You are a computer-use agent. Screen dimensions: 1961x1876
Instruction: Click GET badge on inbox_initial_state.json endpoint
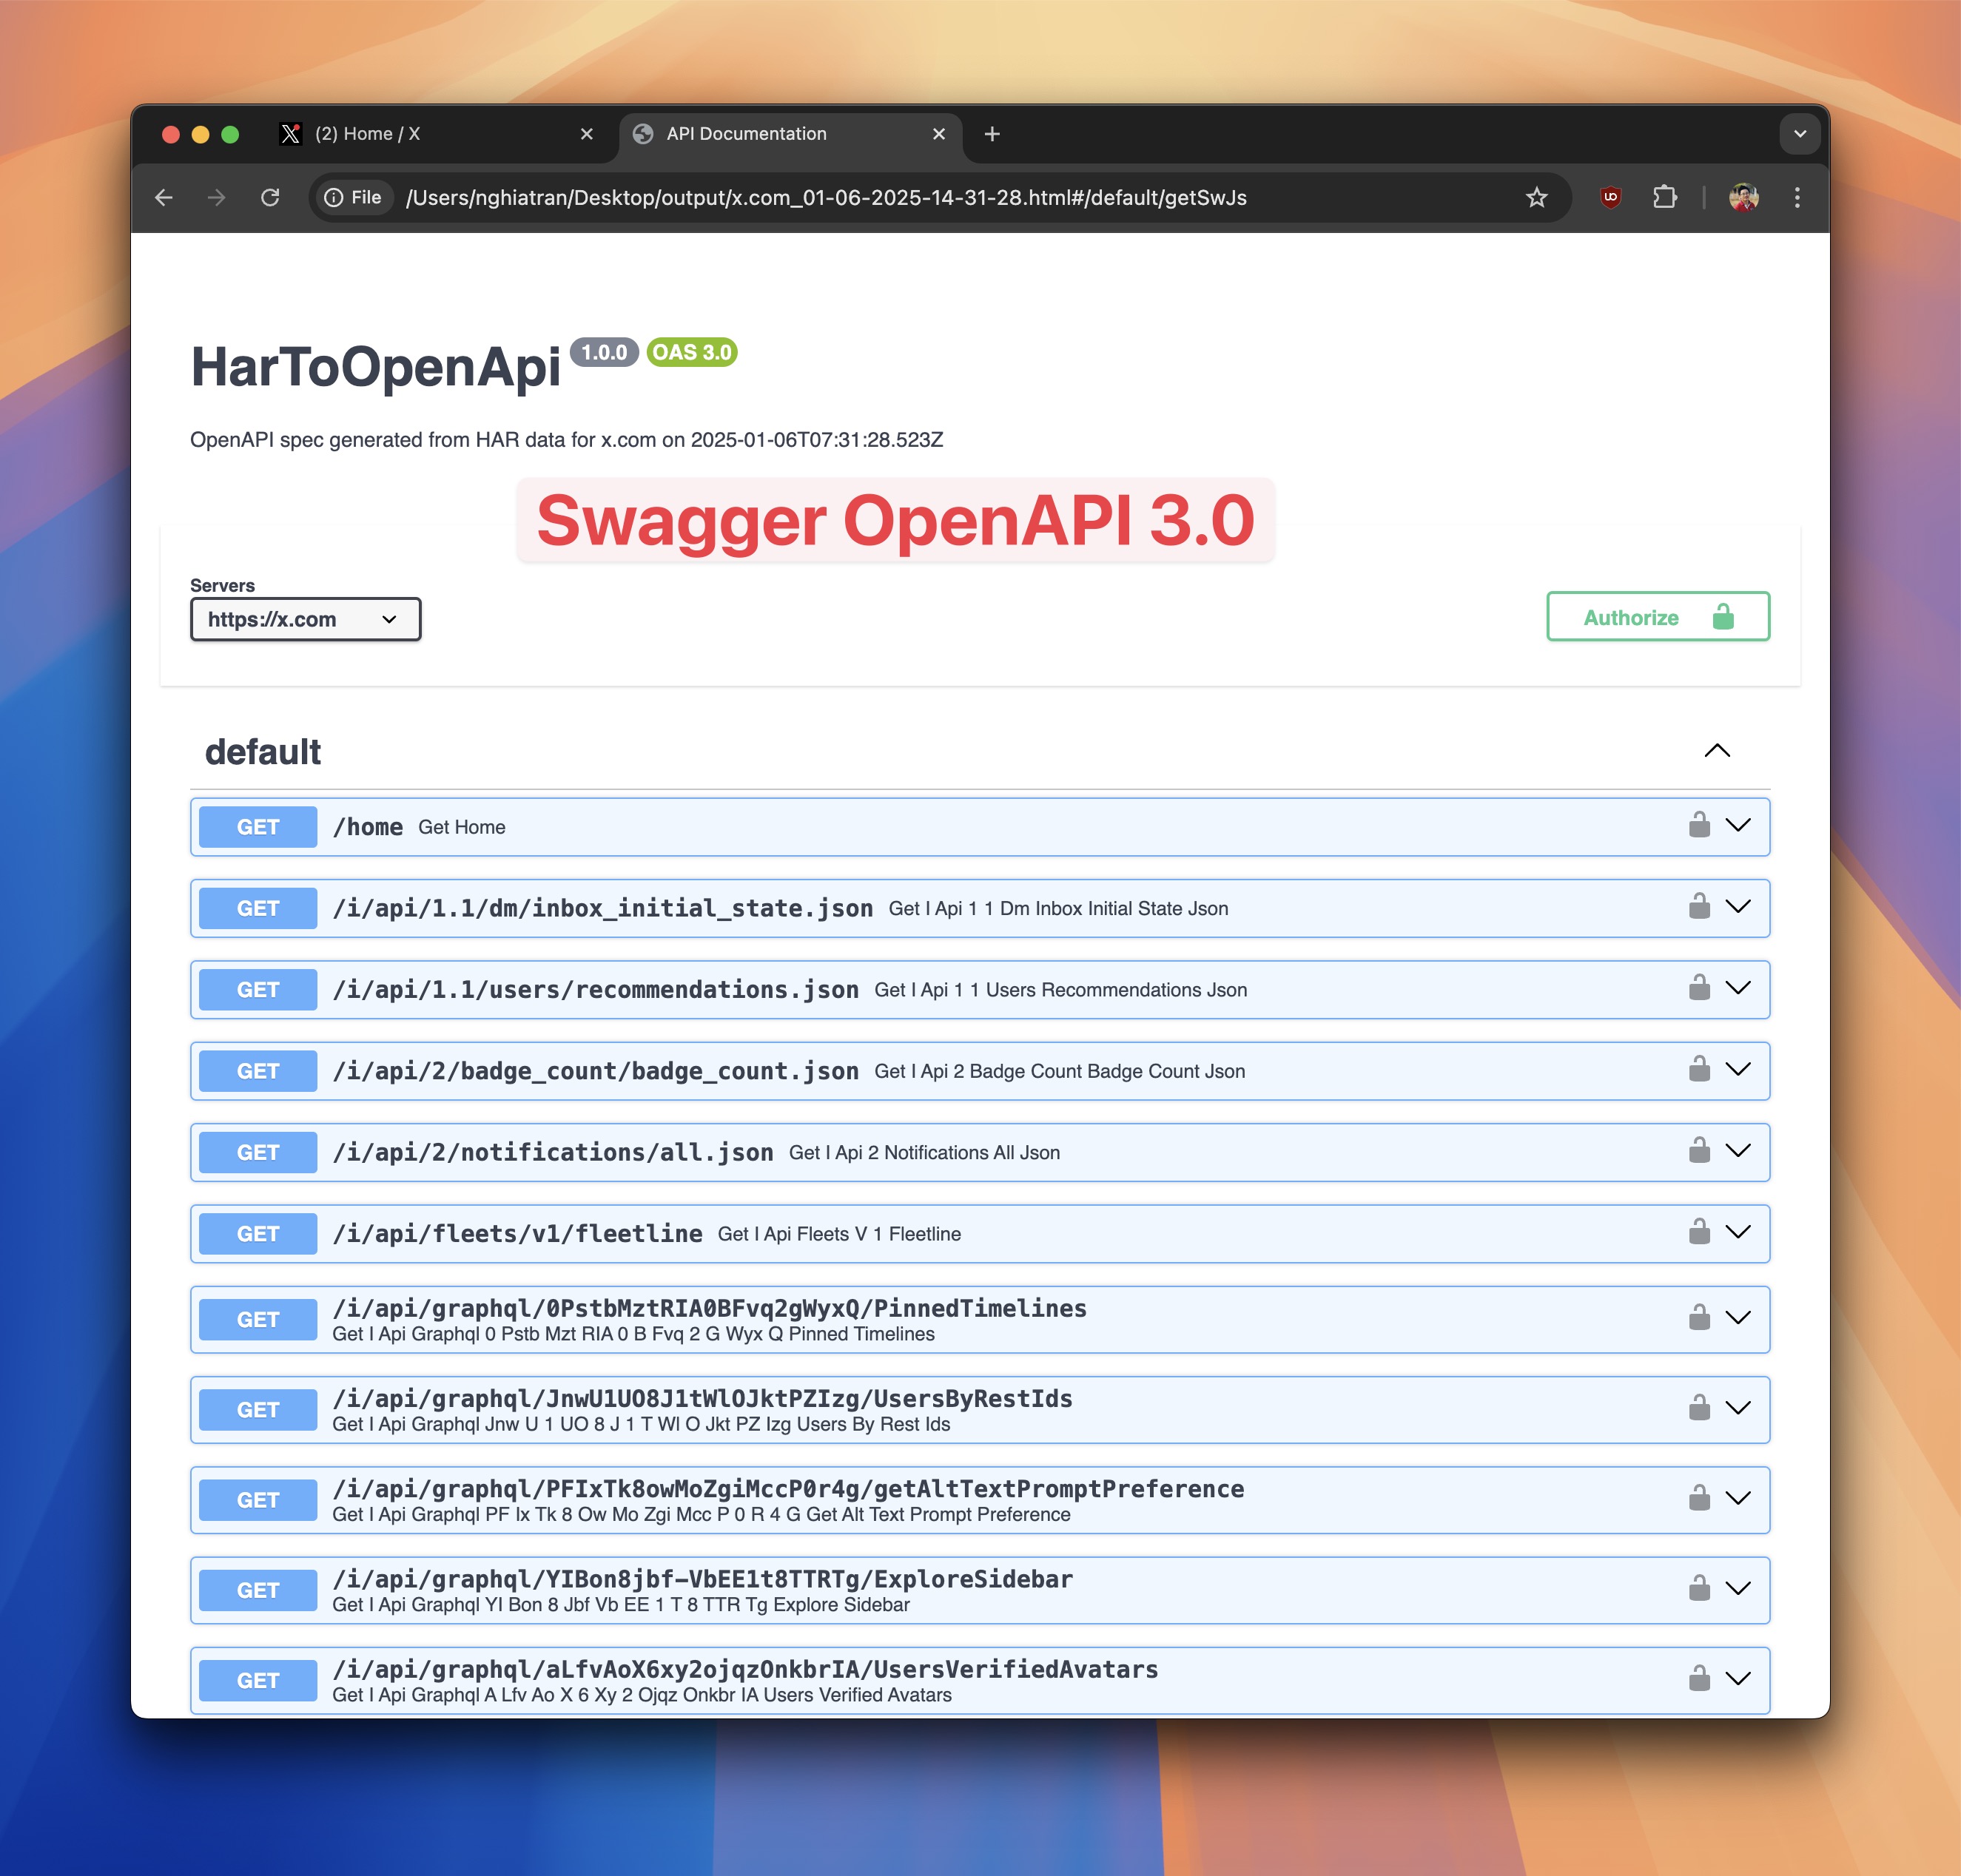(258, 908)
